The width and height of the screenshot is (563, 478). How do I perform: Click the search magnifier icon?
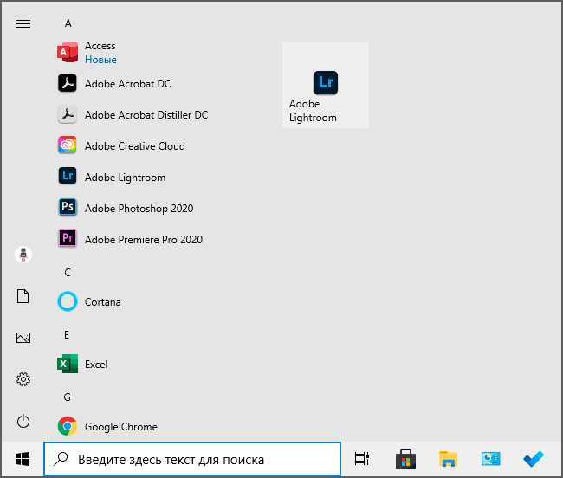(61, 459)
